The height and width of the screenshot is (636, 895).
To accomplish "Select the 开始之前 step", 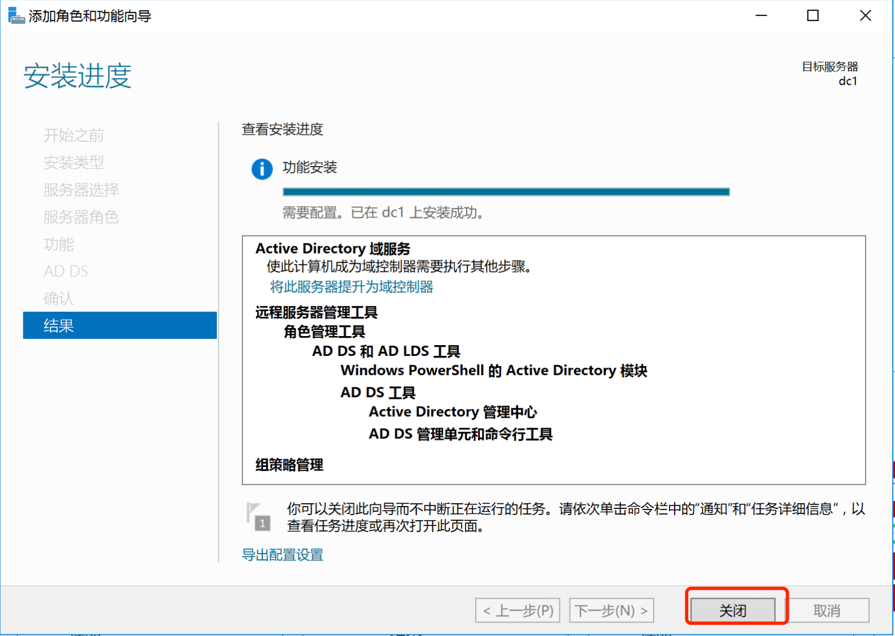I will click(x=73, y=136).
